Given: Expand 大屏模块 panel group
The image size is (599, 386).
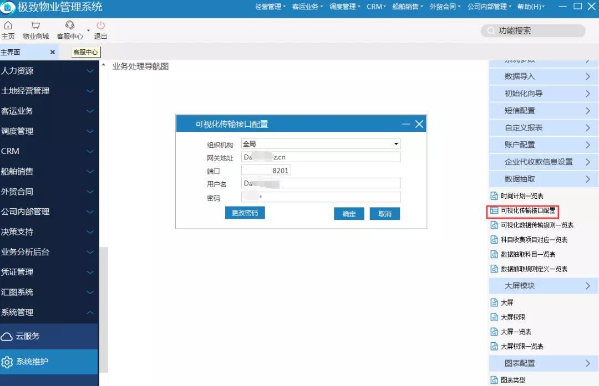Looking at the screenshot, I should (x=543, y=286).
